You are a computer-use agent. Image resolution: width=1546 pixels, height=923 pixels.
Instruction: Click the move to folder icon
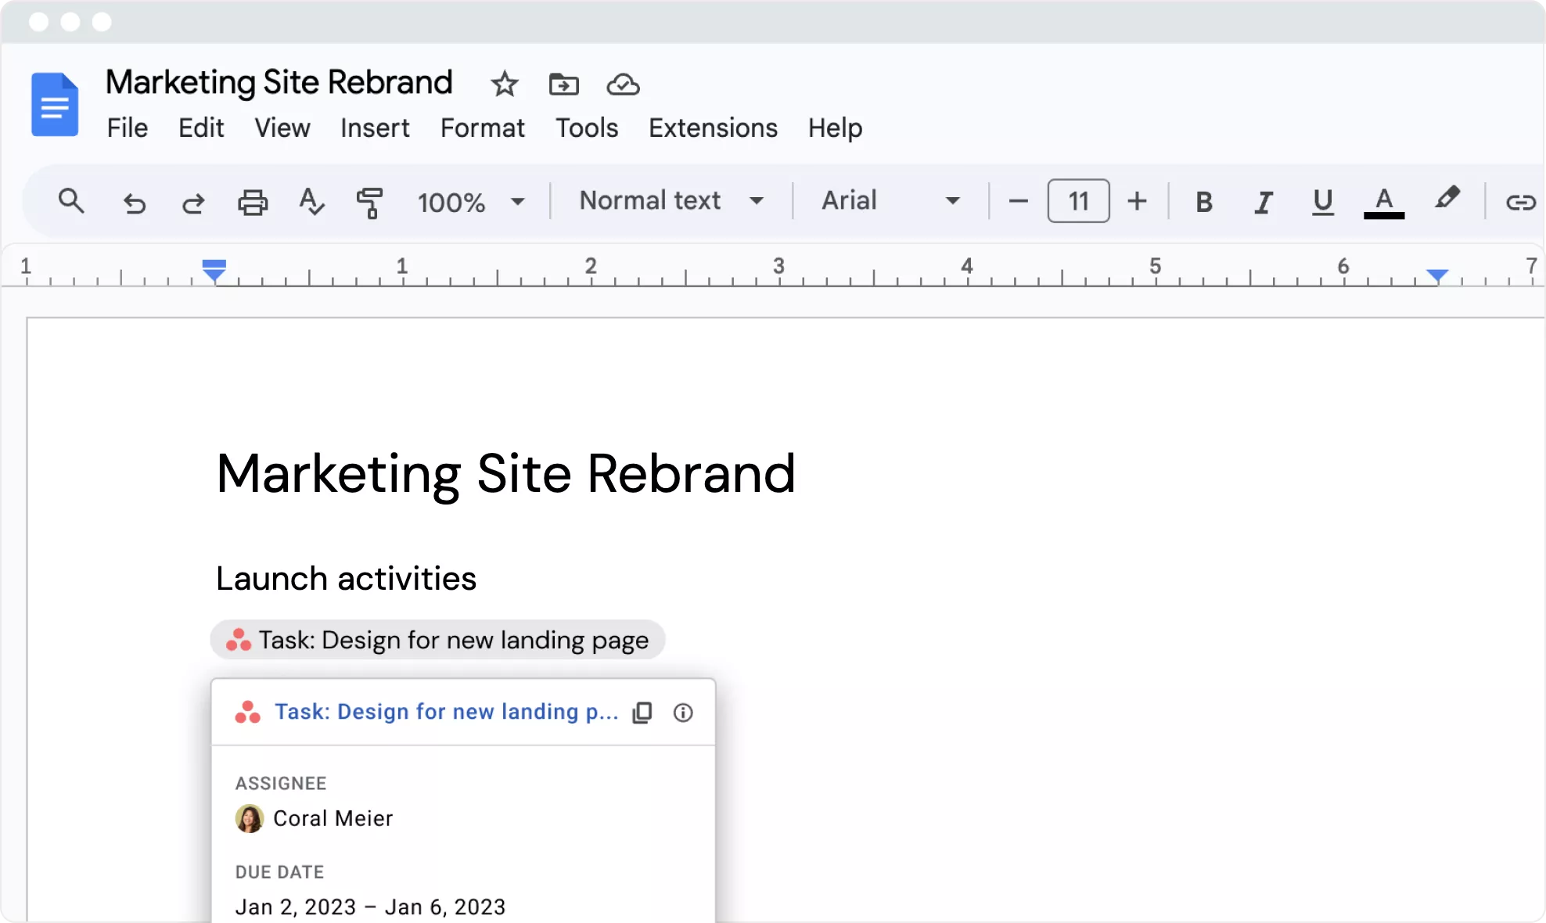(563, 84)
